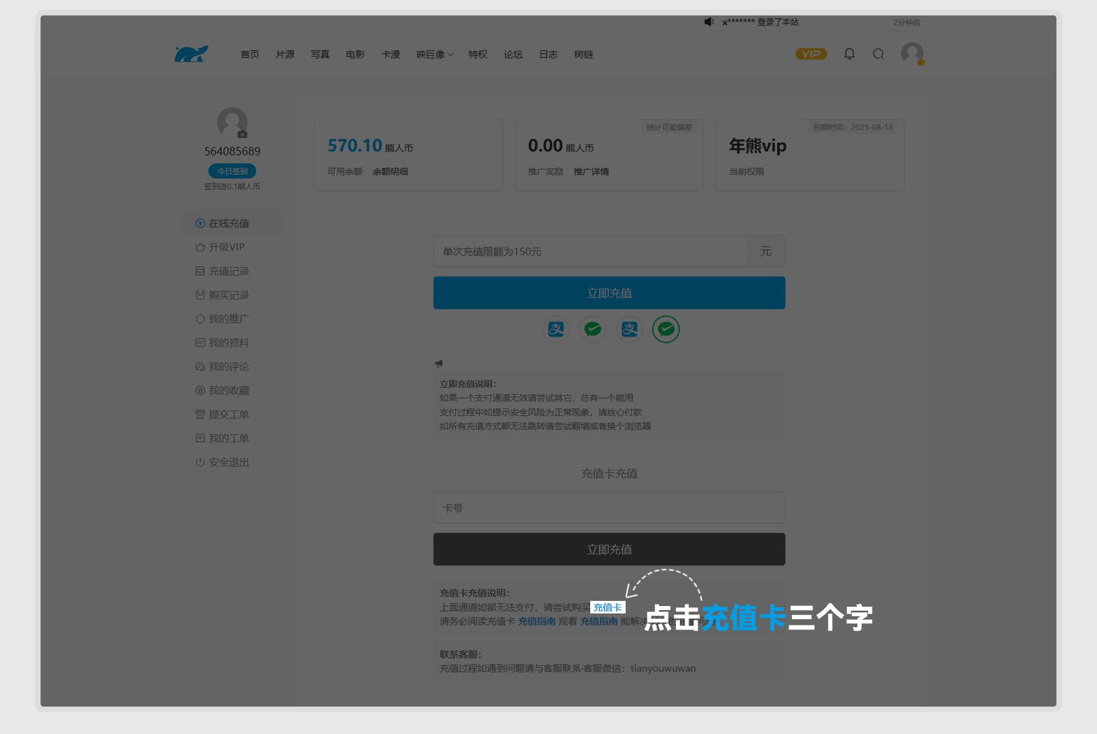Click the 年熊vip membership label
This screenshot has width=1097, height=734.
point(758,146)
